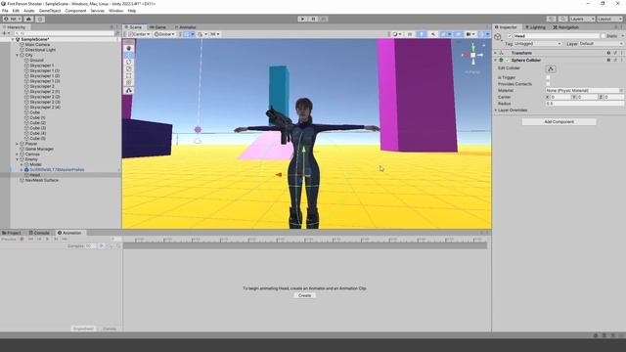
Task: Select the Scale tool in scene toolbar
Action: (128, 68)
